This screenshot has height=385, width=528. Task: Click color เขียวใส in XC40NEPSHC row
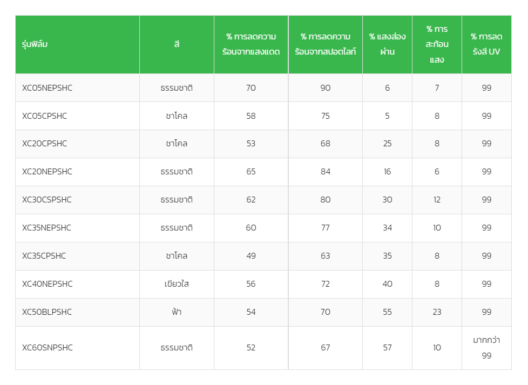pos(177,284)
